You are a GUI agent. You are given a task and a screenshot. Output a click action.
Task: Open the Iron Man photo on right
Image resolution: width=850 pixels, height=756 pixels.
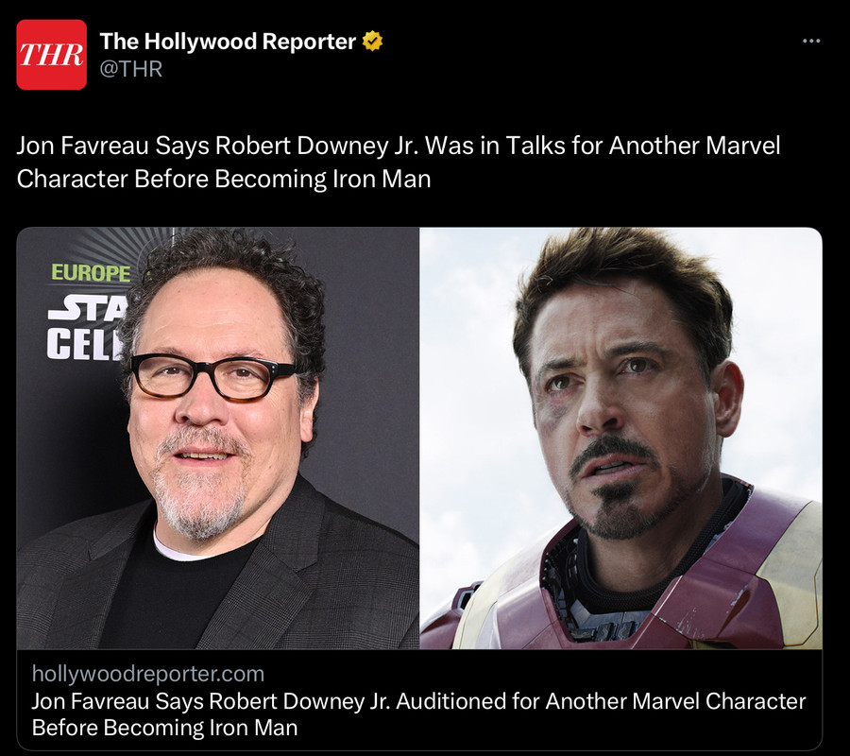pyautogui.click(x=621, y=438)
